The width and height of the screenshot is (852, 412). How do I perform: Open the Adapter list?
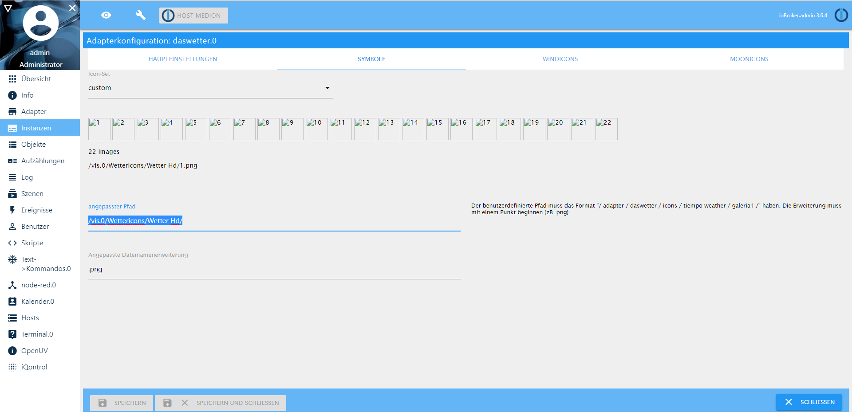(34, 111)
